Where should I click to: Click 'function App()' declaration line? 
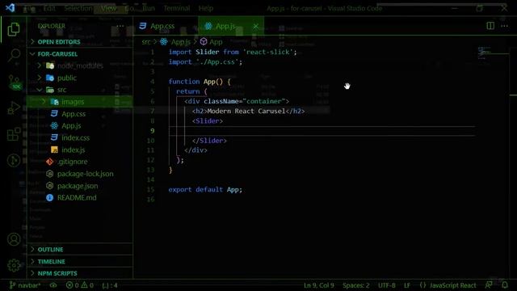click(200, 82)
